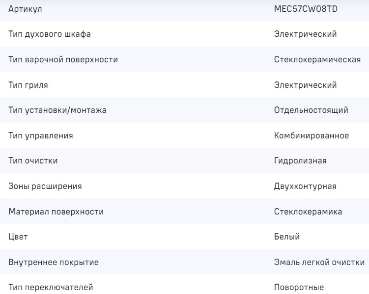Click the 'Материал поверхности' label

(56, 212)
